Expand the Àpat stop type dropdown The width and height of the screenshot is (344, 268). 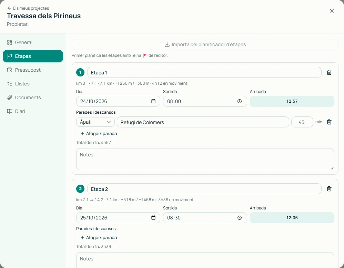point(95,122)
